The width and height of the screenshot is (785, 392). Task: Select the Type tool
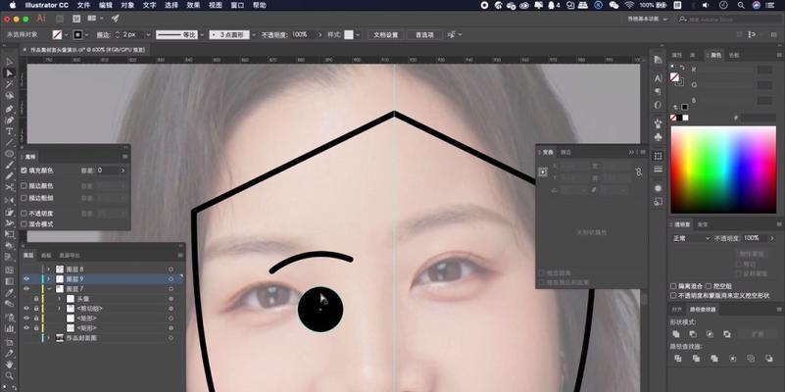click(x=10, y=131)
